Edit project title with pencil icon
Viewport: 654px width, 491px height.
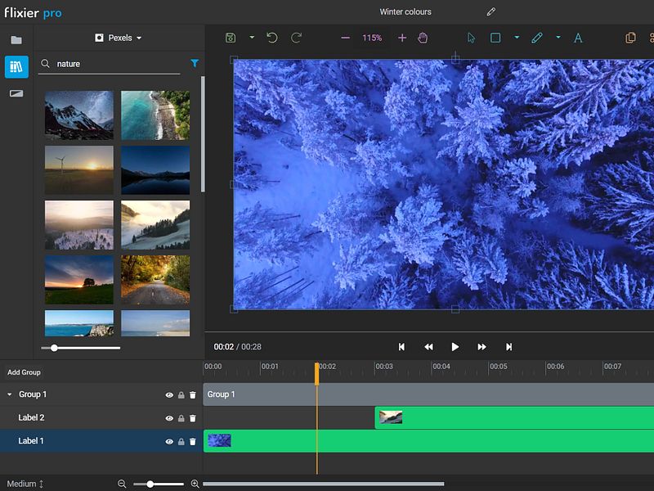491,12
